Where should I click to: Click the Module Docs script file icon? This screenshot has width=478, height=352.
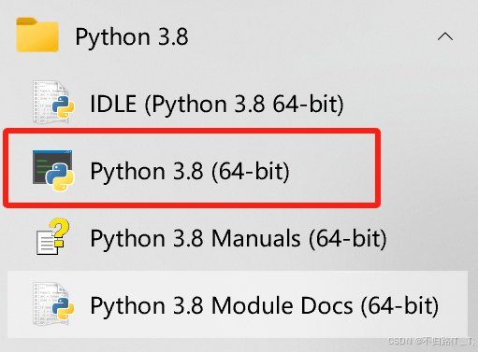(x=53, y=303)
